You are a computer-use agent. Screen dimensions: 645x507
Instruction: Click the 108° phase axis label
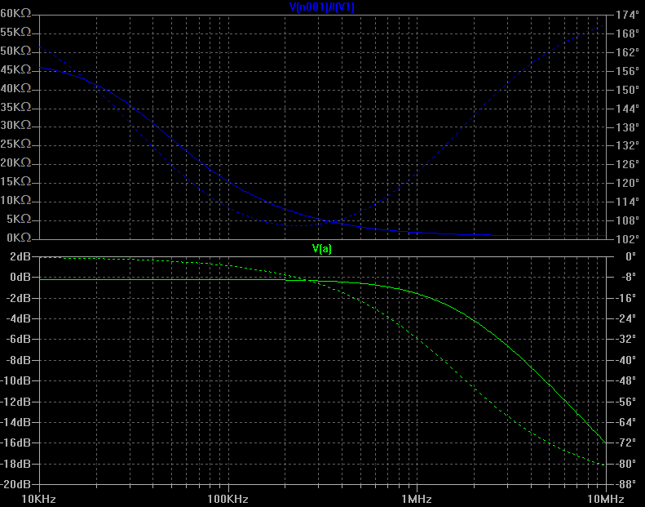click(627, 220)
